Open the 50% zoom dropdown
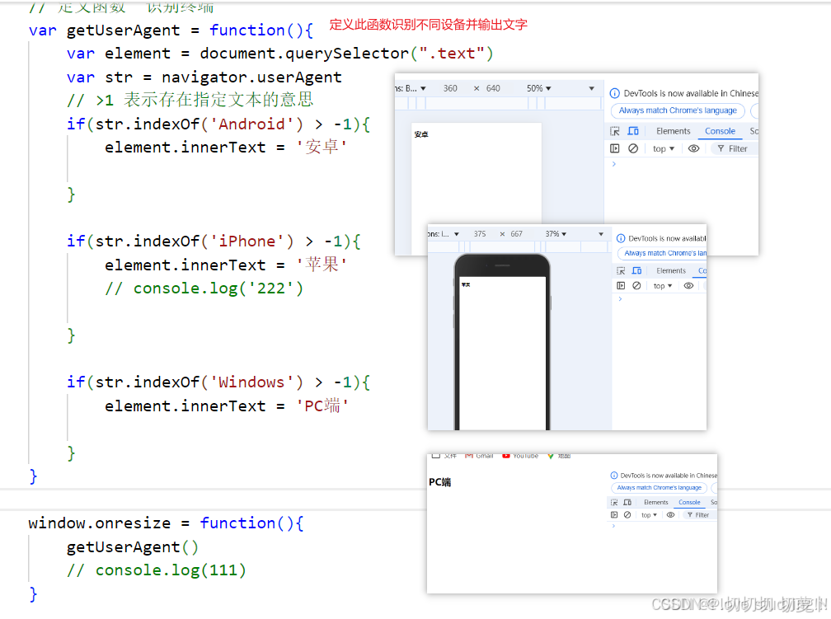The width and height of the screenshot is (831, 619). click(x=539, y=88)
